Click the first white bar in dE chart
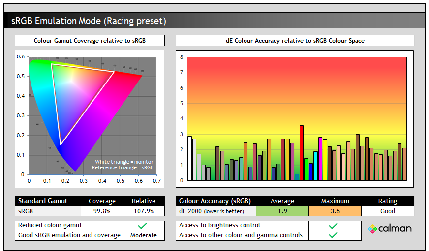The image size is (429, 251). point(189,158)
